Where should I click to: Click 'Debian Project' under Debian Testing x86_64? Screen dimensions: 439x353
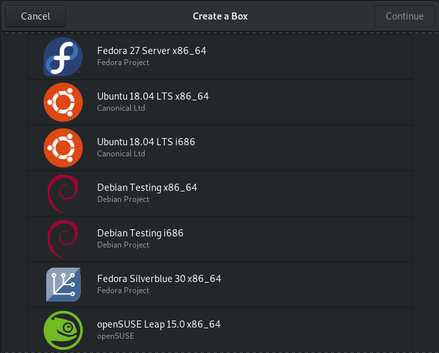pos(123,199)
